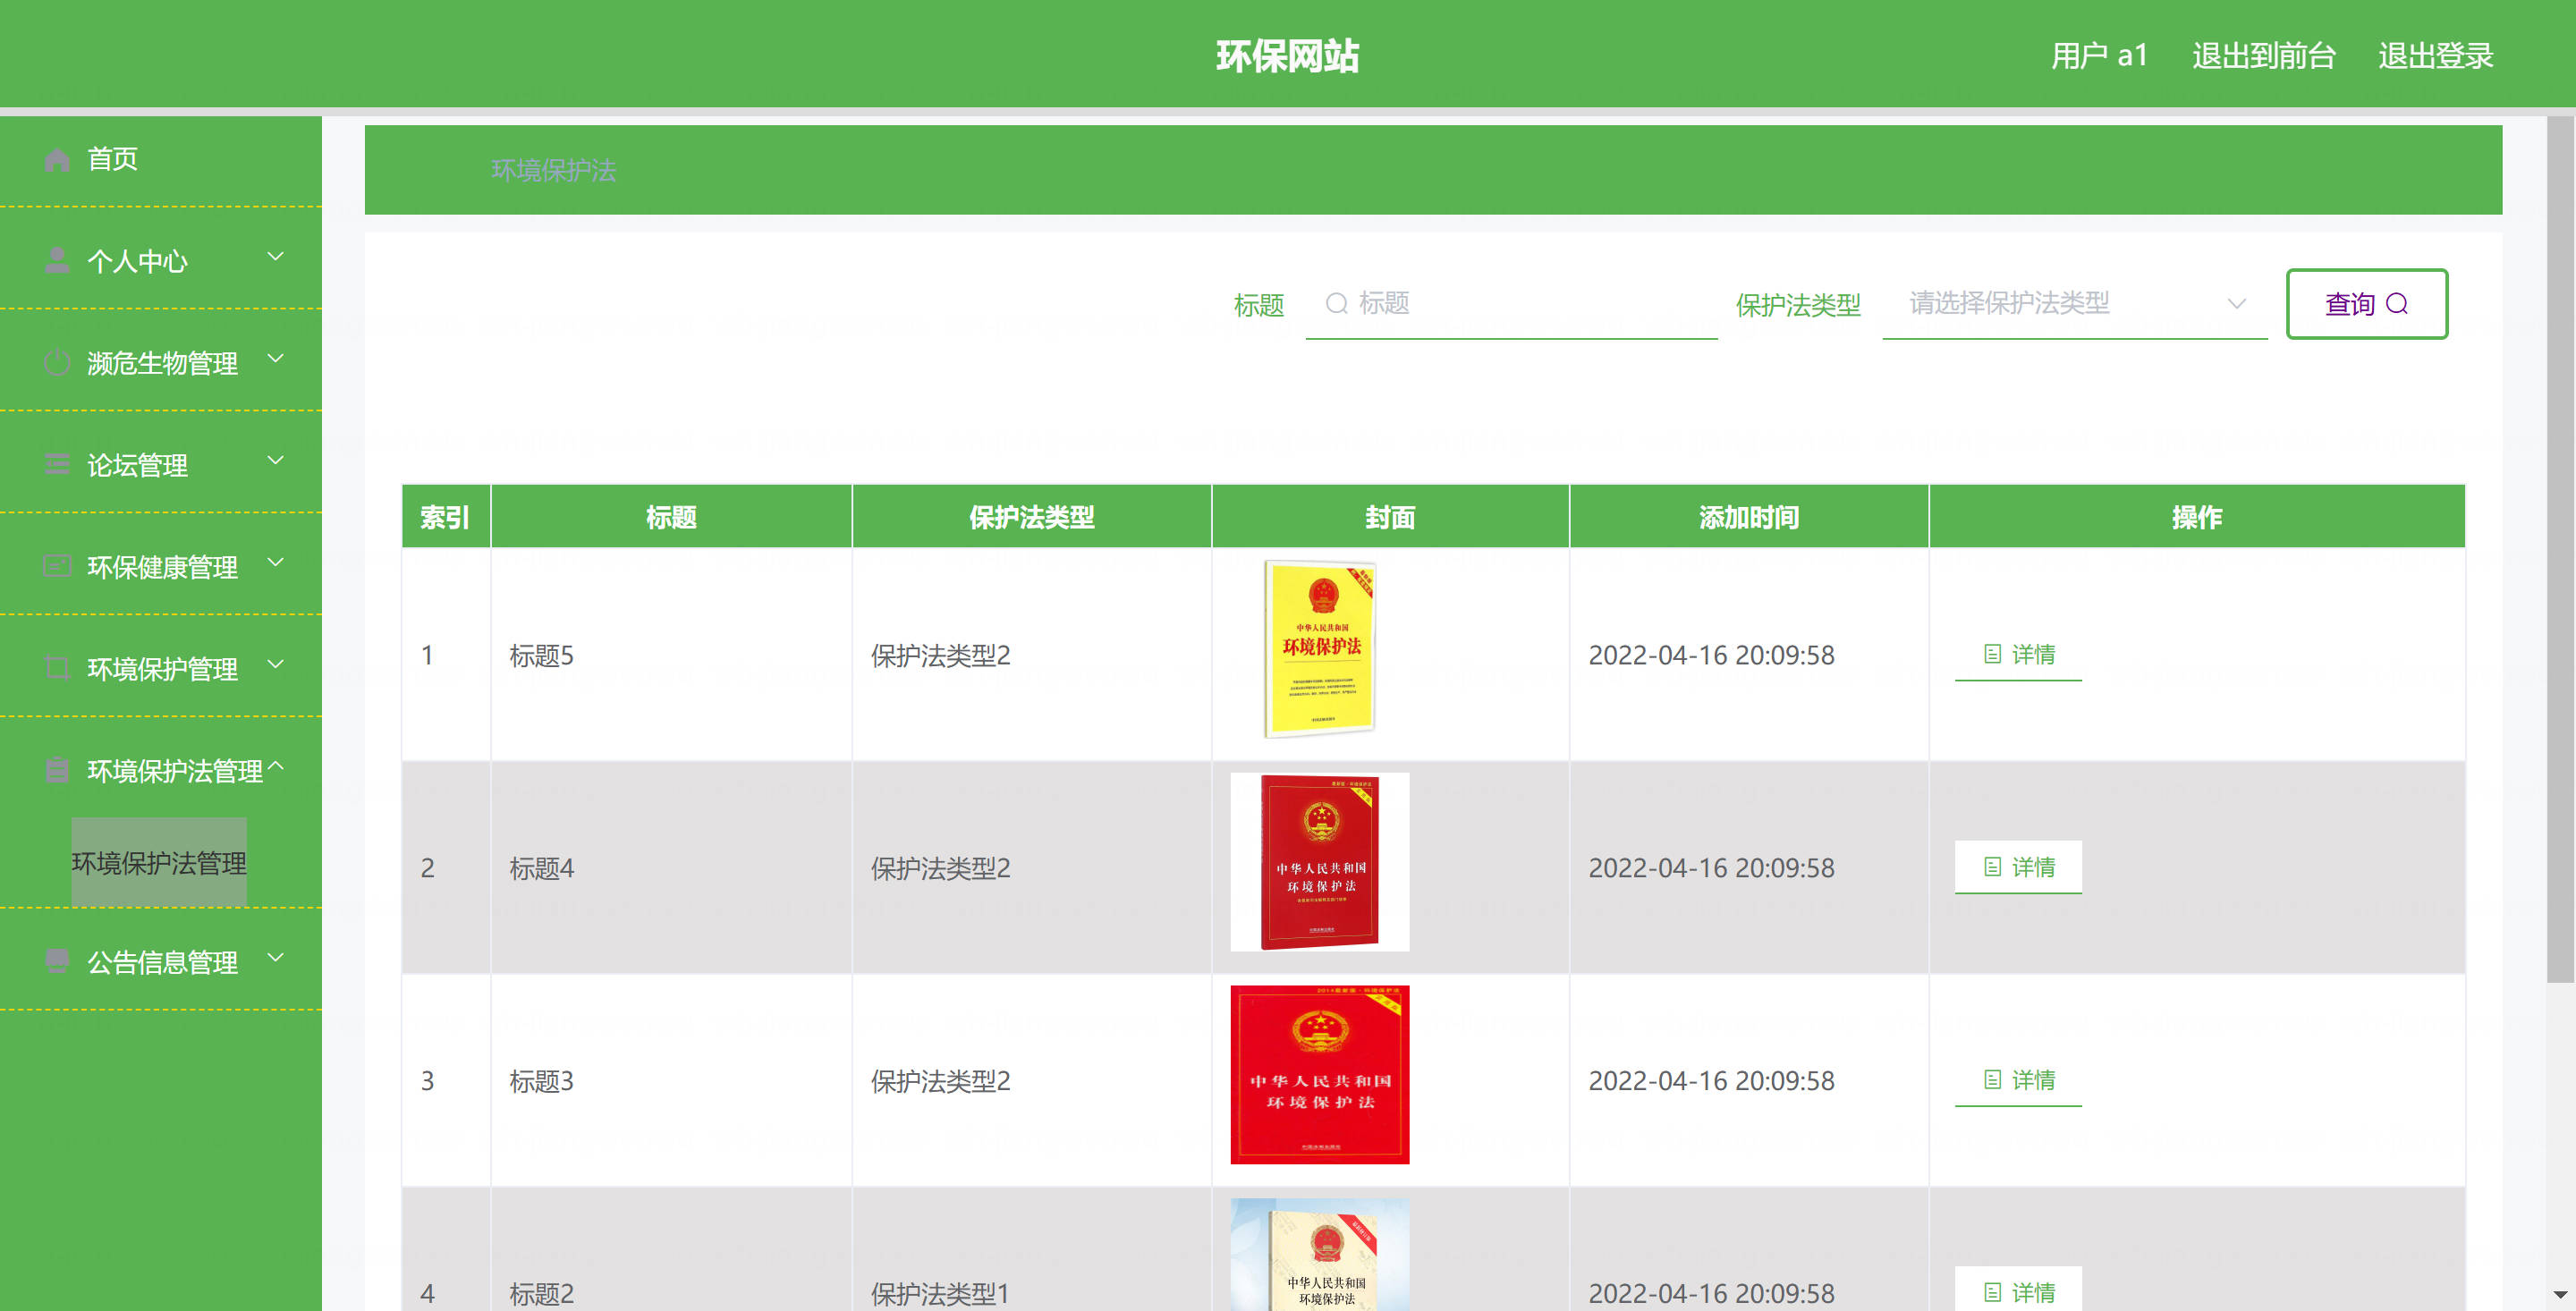2576x1311 pixels.
Task: Open 濒危生物管理 sidebar menu
Action: click(161, 363)
